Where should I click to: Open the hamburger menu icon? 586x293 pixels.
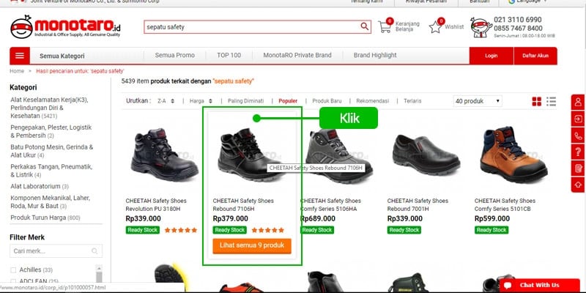click(19, 56)
